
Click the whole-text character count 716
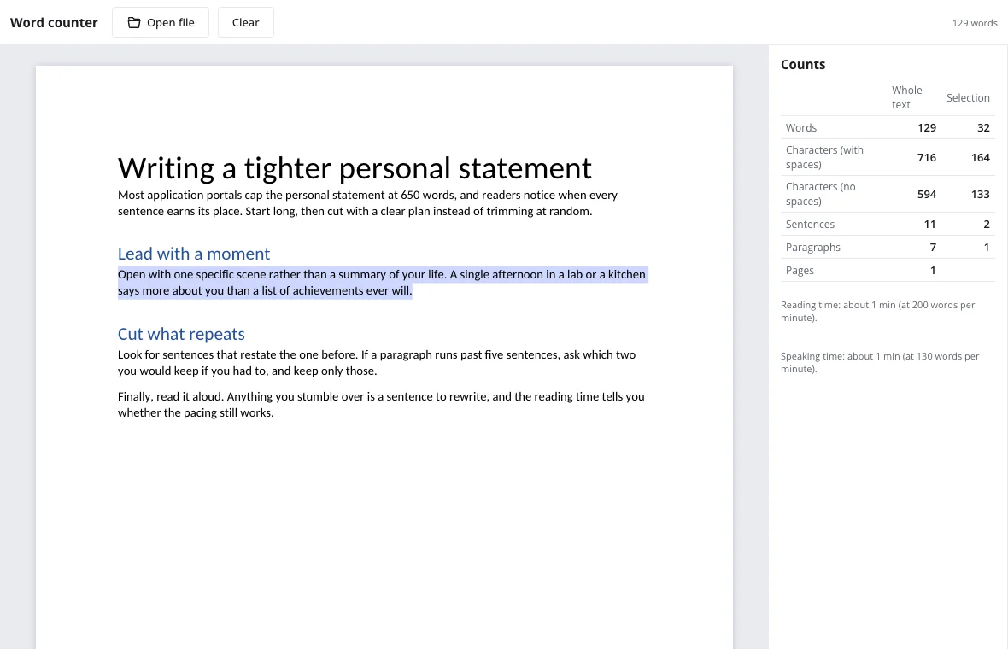926,157
